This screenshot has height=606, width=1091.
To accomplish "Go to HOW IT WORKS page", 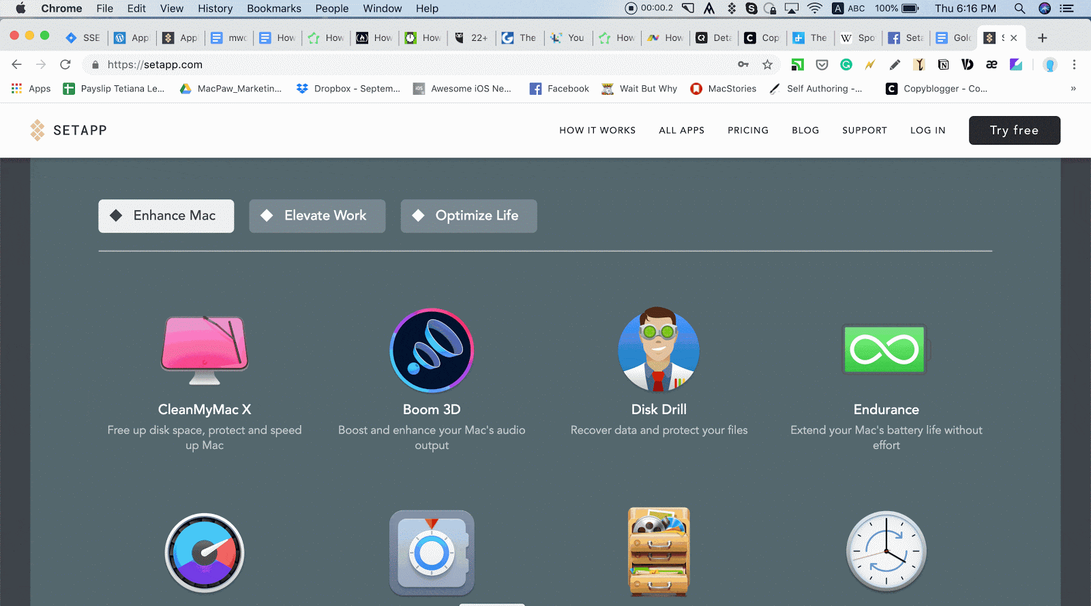I will [x=597, y=130].
